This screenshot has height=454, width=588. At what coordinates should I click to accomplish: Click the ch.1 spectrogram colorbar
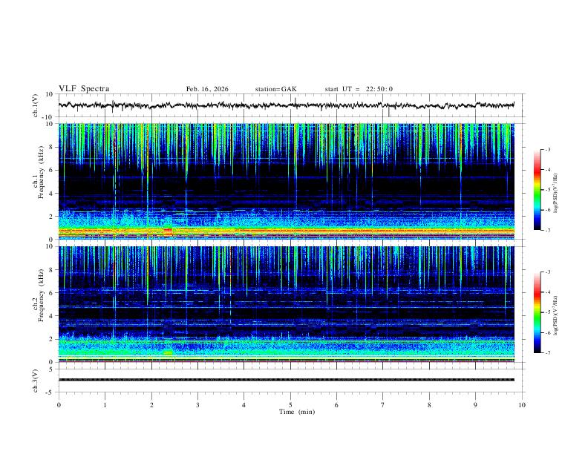coord(537,190)
